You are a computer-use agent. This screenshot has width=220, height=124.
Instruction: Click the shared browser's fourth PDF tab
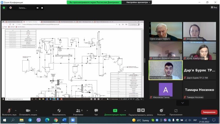[x=67, y=22]
